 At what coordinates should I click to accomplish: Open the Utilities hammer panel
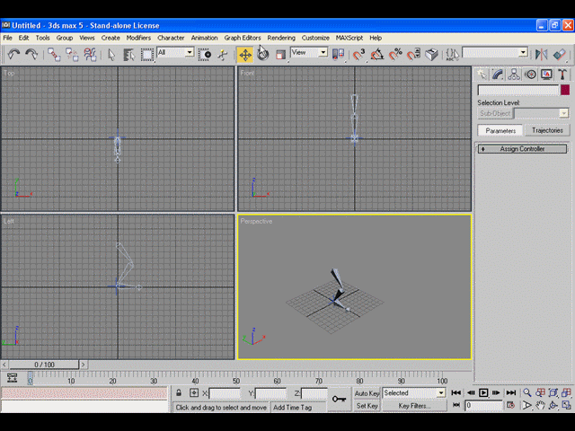point(562,75)
